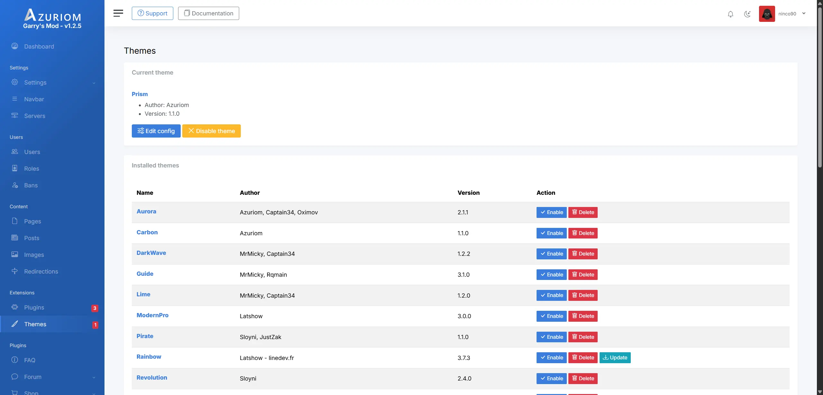The width and height of the screenshot is (823, 395).
Task: Expand the Forum submenu chevron
Action: (94, 377)
